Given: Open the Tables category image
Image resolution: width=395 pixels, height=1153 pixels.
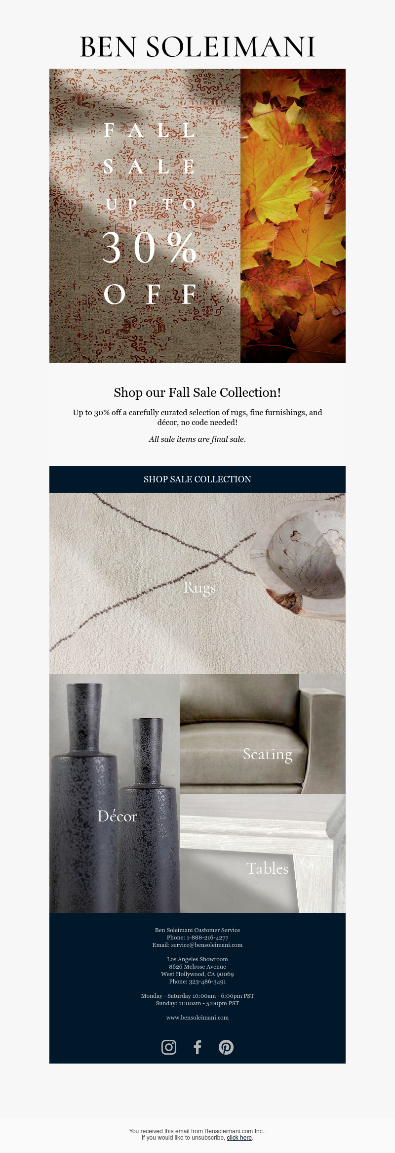Looking at the screenshot, I should (x=263, y=854).
